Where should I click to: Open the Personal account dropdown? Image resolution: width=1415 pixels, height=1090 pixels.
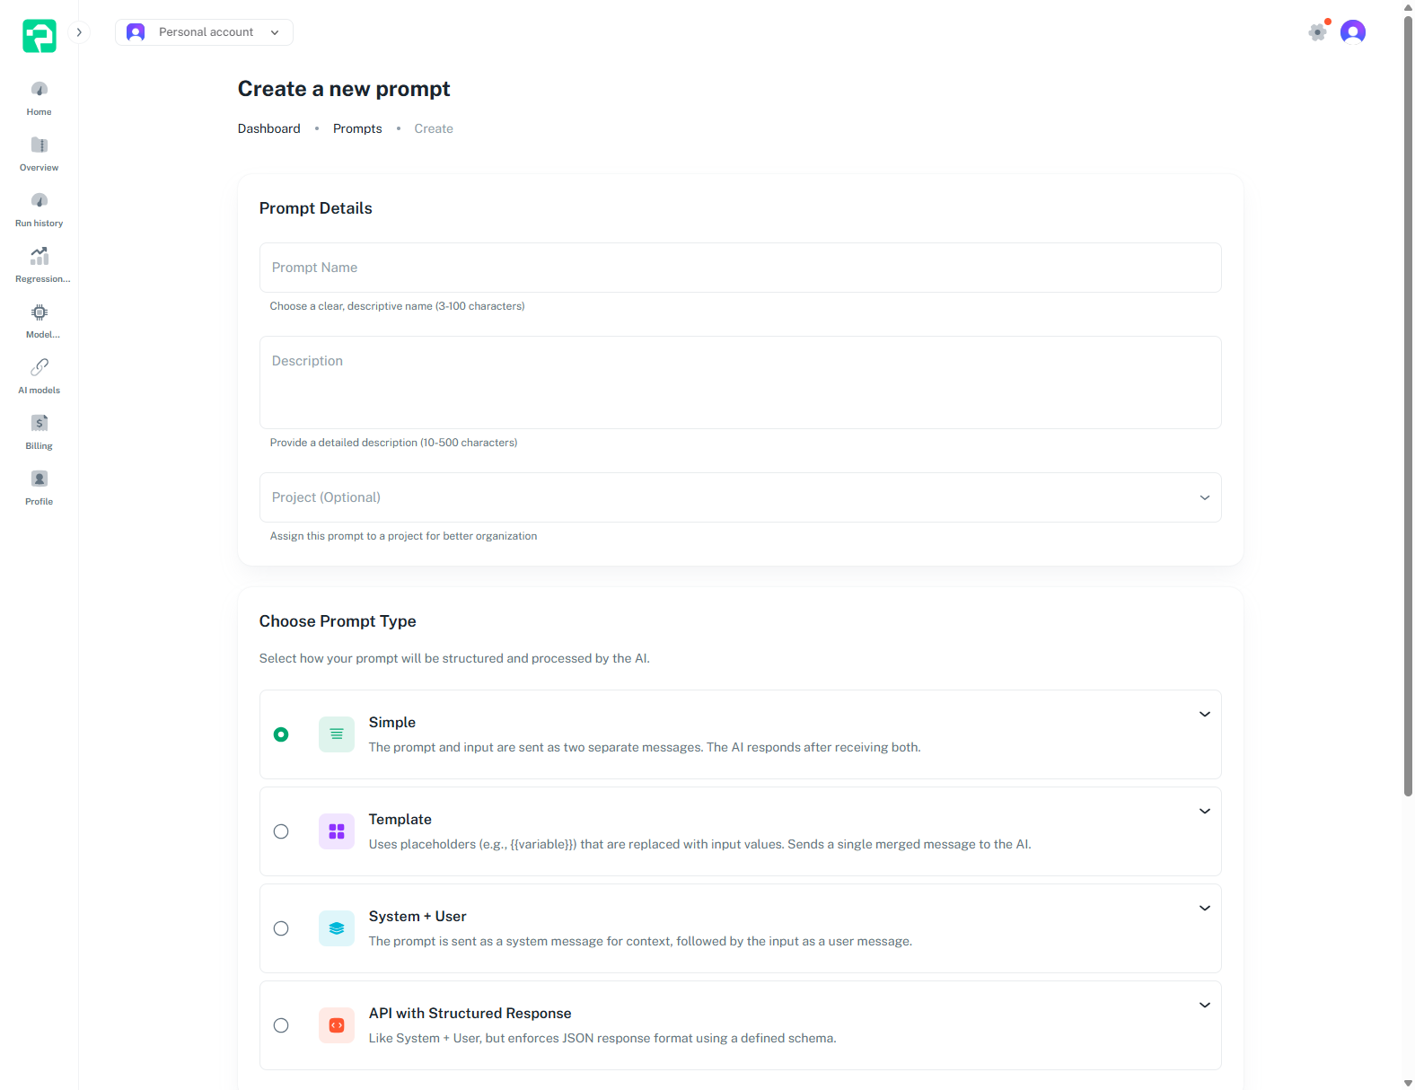tap(204, 31)
